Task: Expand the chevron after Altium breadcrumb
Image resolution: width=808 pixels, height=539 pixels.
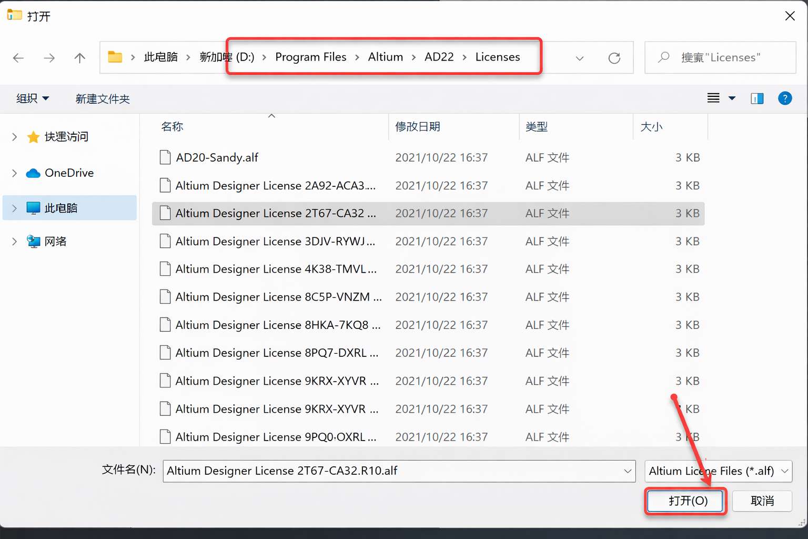Action: point(414,57)
